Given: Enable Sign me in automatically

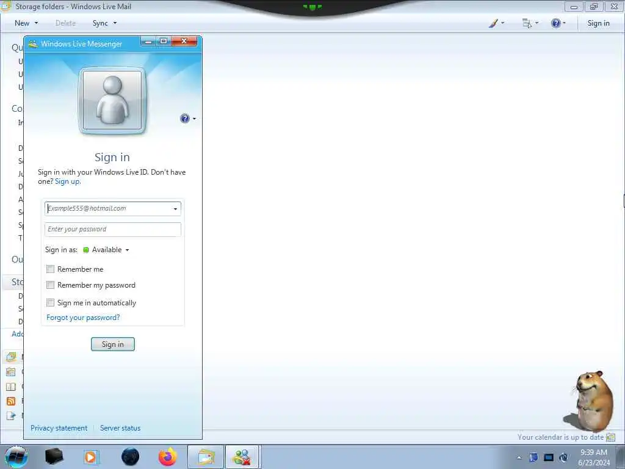Looking at the screenshot, I should (x=50, y=303).
